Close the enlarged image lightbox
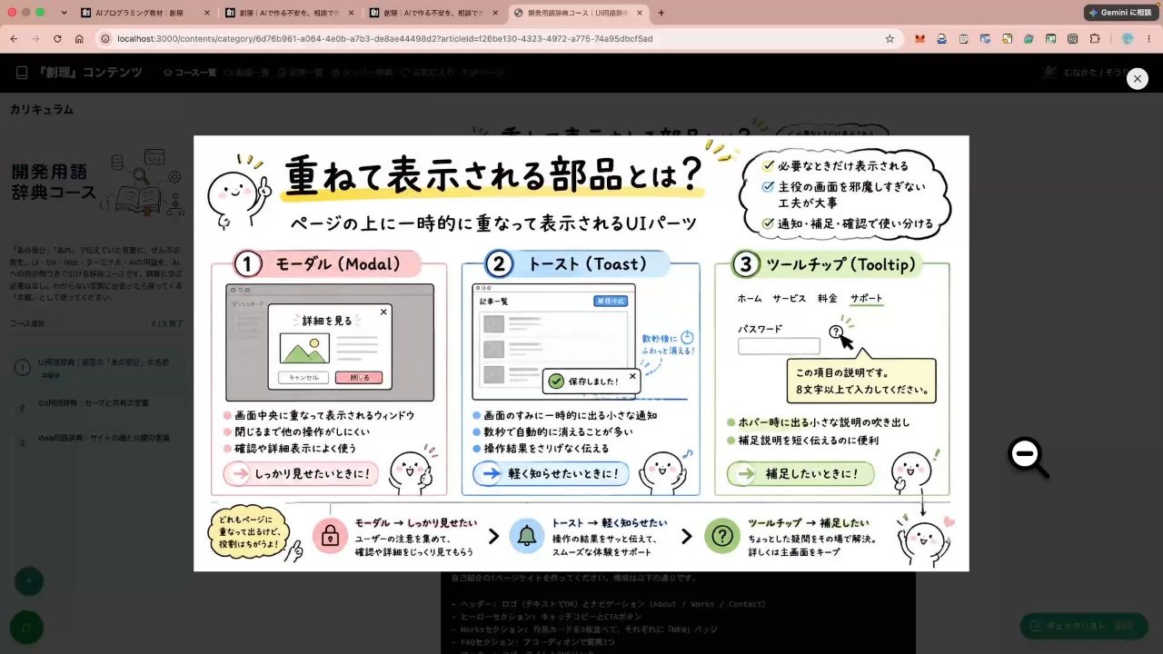 click(1138, 79)
